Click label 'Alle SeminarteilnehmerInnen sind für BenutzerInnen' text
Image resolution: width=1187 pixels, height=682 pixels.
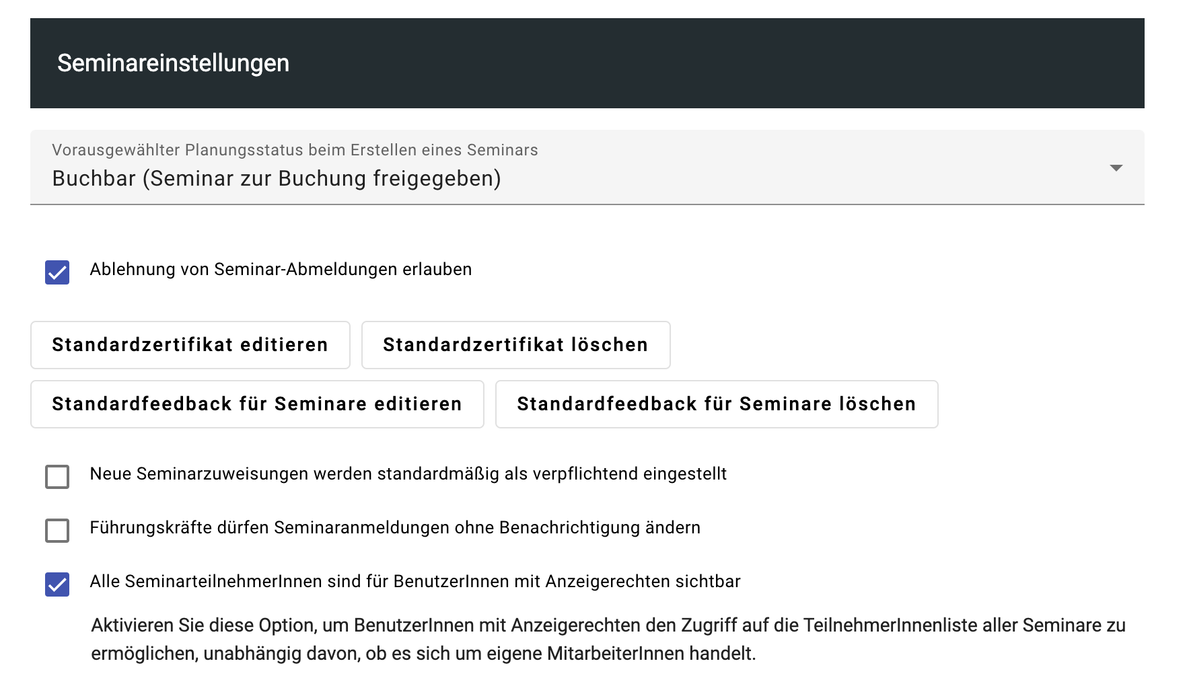(415, 582)
